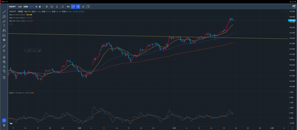Viewport: 297px width, 130px height.
Task: Select the text annotation tool
Action: [x=4, y=26]
